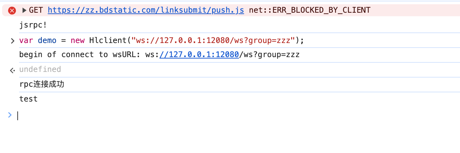Image resolution: width=460 pixels, height=153 pixels.
Task: Expand the GET request error details
Action: (24, 11)
